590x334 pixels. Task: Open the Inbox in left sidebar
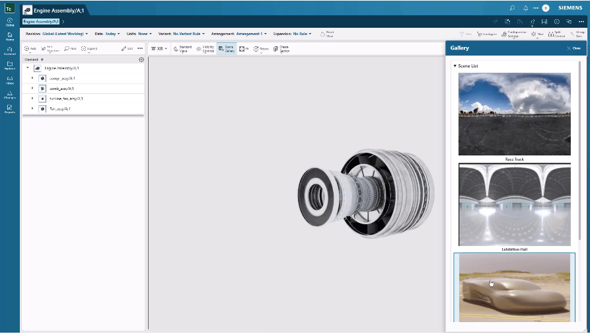10,80
